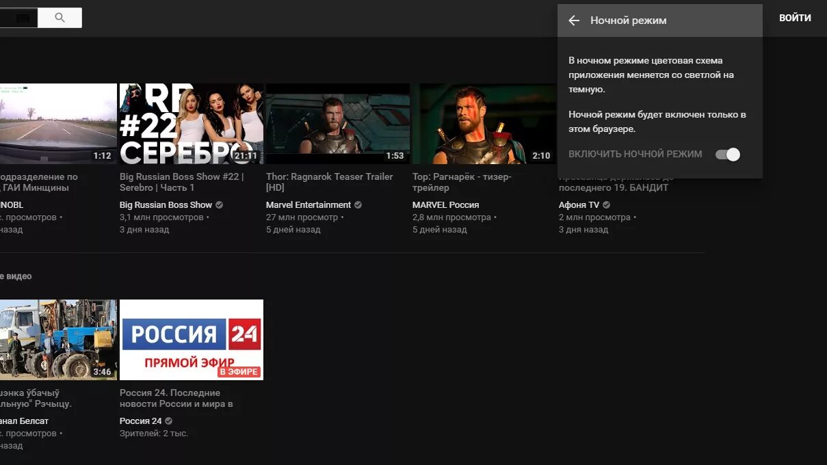Click the Зрителей: 2 тыс. text
This screenshot has height=465, width=827.
click(x=154, y=434)
